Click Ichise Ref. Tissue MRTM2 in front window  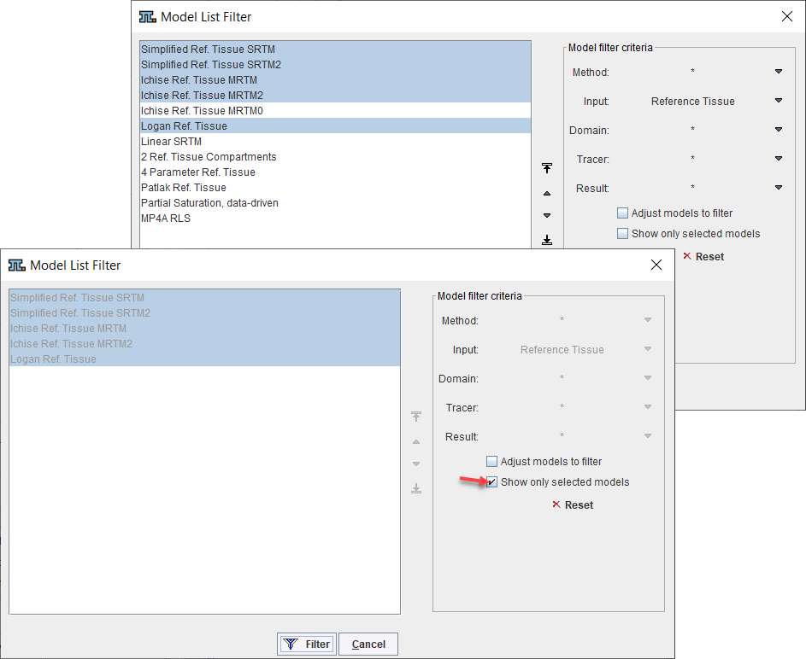point(204,344)
